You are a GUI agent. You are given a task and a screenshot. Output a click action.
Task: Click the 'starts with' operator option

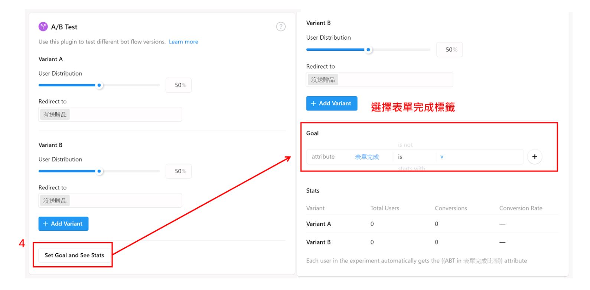[411, 169]
